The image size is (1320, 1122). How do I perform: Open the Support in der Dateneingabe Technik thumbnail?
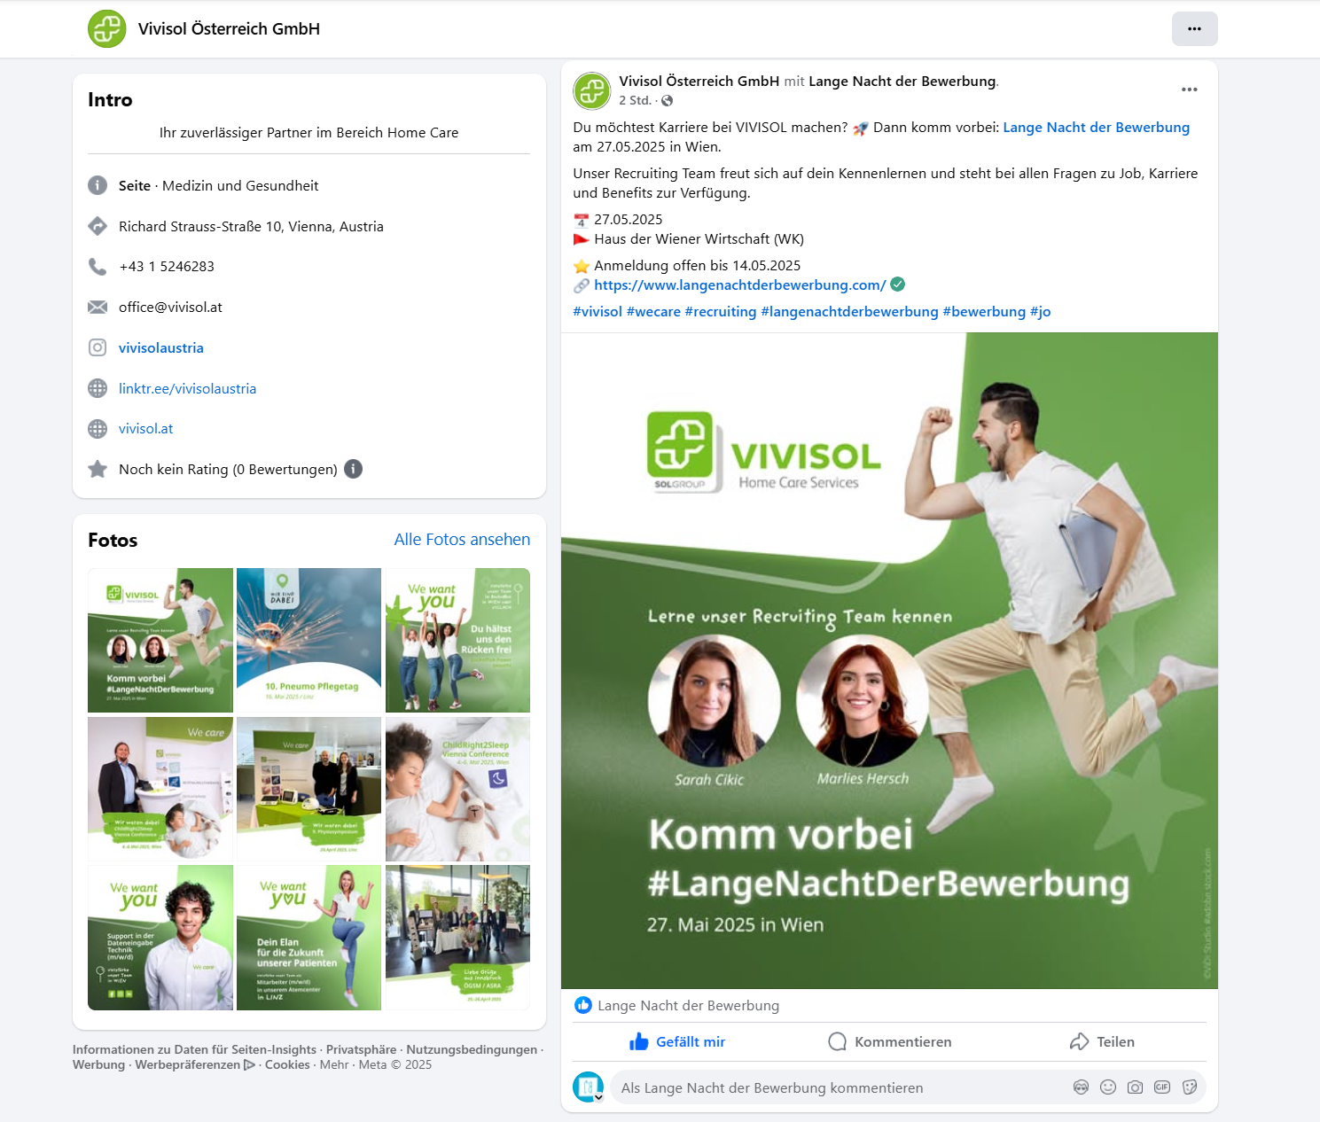coord(160,938)
